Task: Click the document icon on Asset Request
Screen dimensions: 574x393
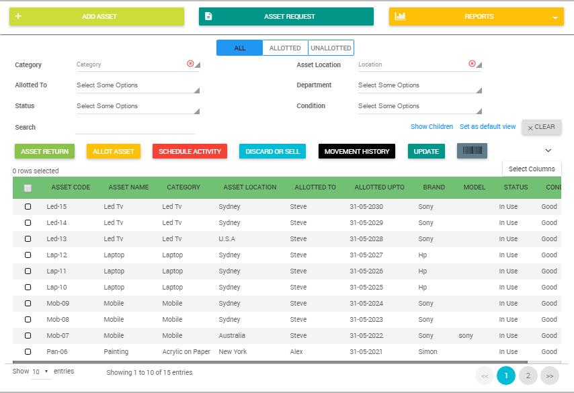Action: [x=208, y=16]
